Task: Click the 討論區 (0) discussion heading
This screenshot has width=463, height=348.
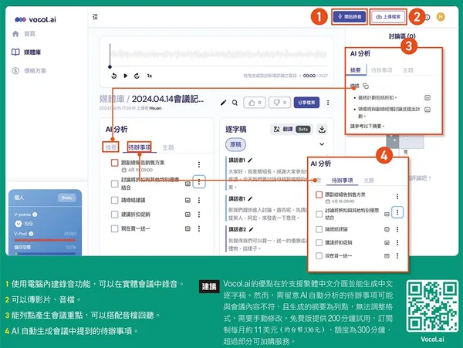Action: (x=402, y=36)
